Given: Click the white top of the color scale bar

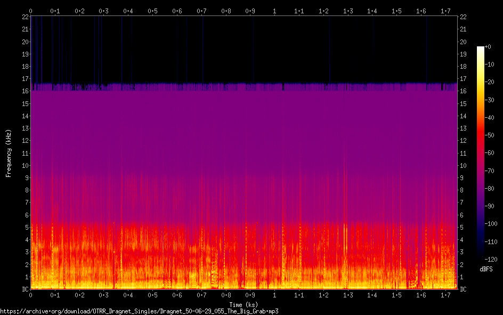Looking at the screenshot, I should (481, 49).
